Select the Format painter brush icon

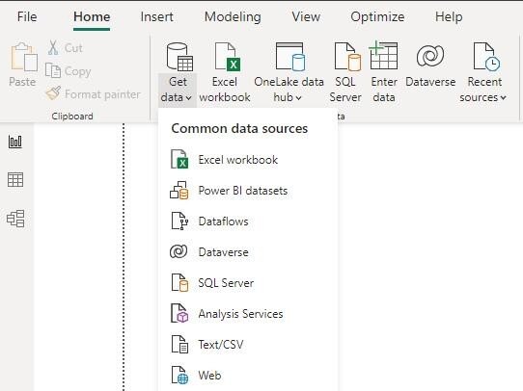click(x=53, y=93)
